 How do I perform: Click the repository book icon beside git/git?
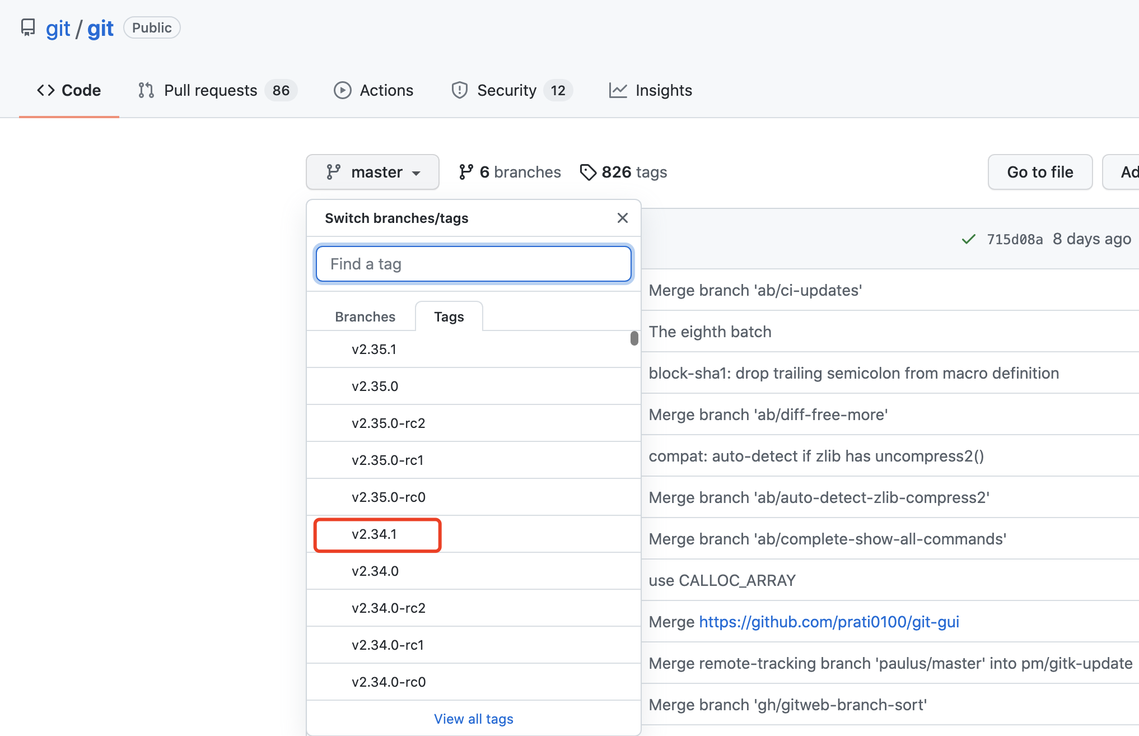pos(28,27)
